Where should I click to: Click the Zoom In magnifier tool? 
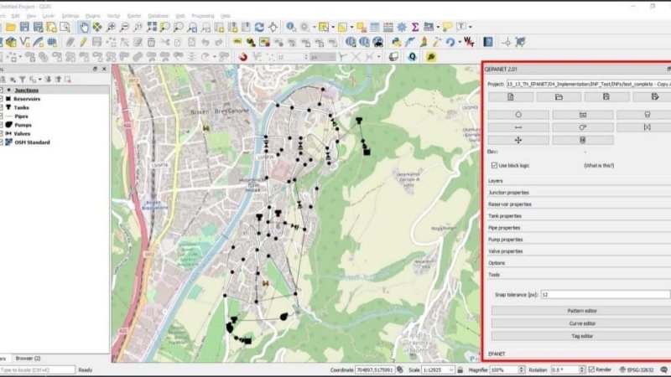(111, 27)
